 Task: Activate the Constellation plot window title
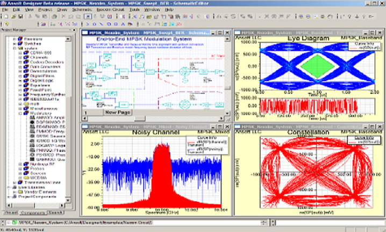coord(301,127)
